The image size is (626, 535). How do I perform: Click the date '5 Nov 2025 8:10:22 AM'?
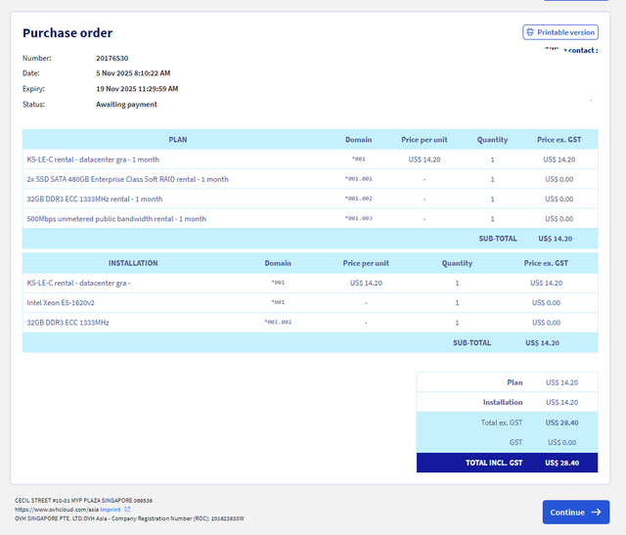coord(133,73)
